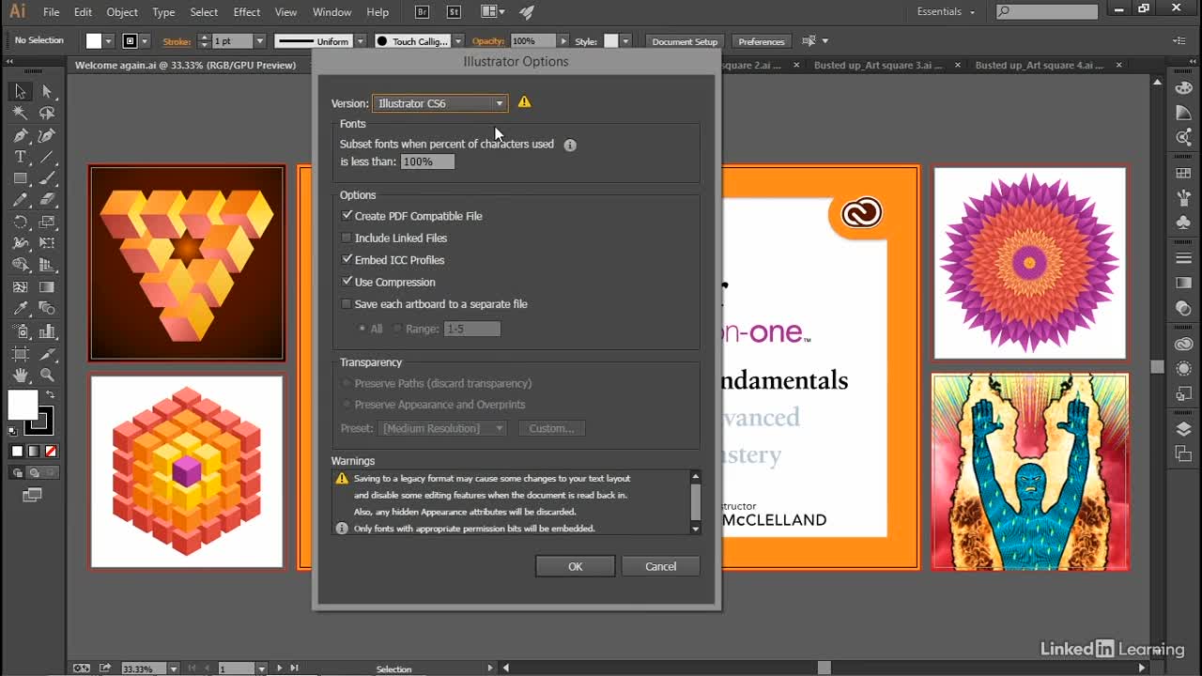Open the File menu
1202x676 pixels.
point(52,12)
